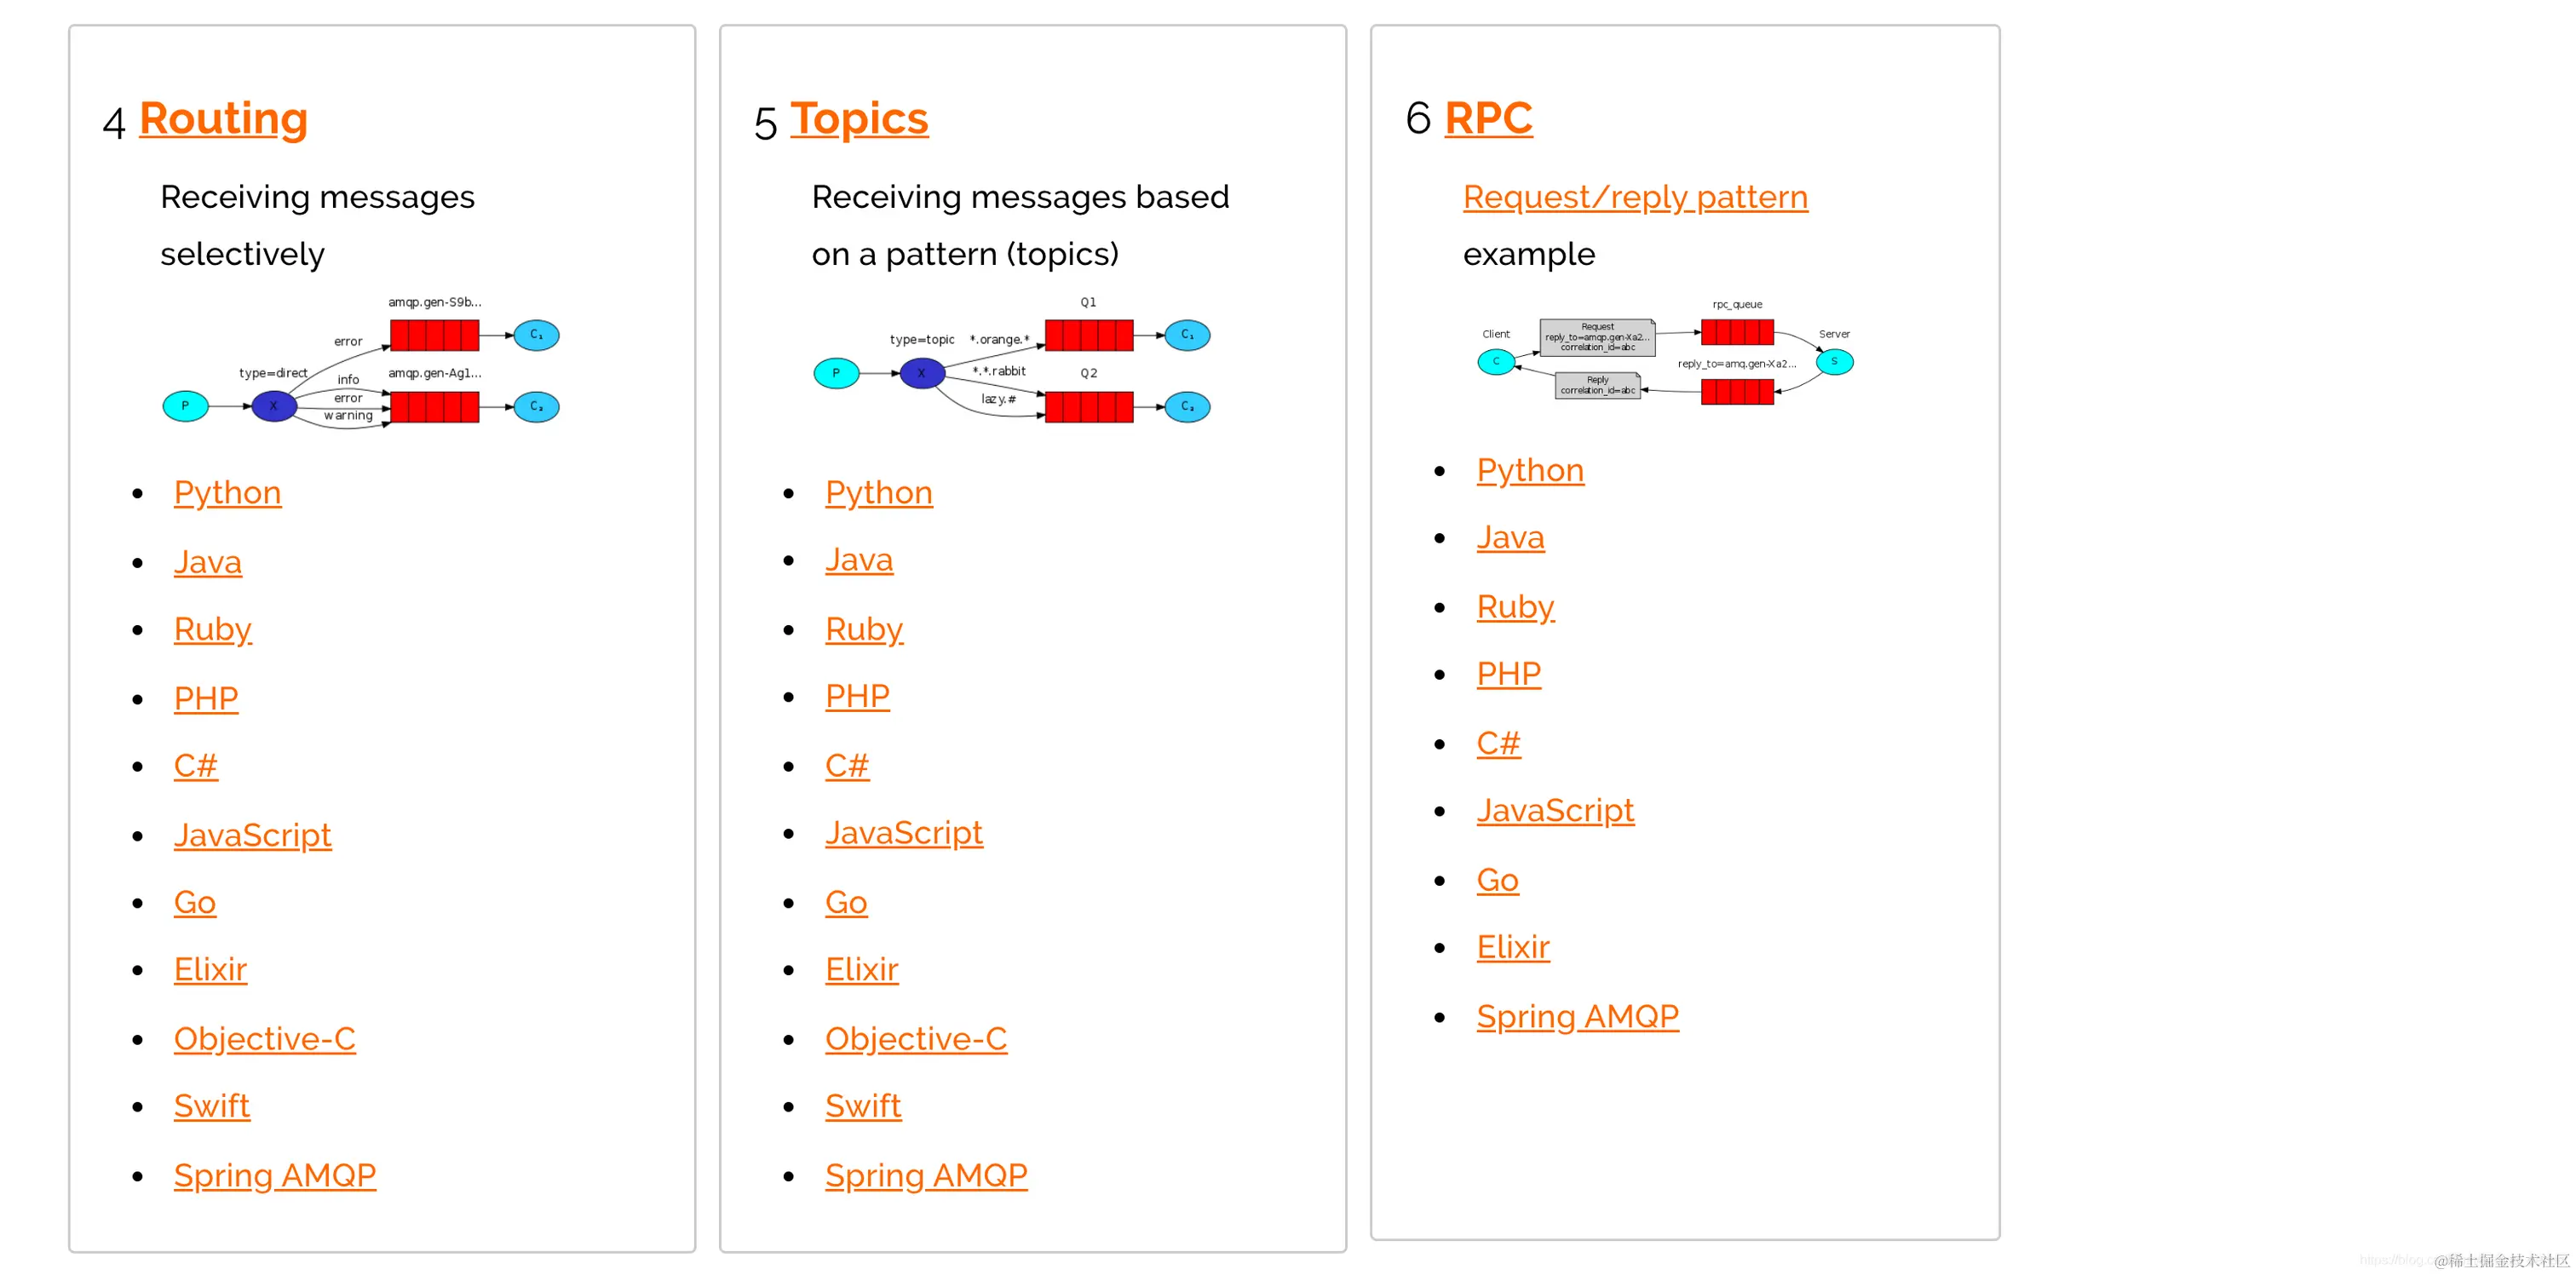Image resolution: width=2576 pixels, height=1275 pixels.
Task: Open the Swift link under Topics
Action: tap(862, 1106)
